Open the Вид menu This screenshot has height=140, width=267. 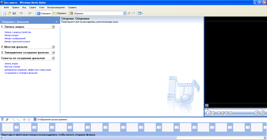point(24,8)
